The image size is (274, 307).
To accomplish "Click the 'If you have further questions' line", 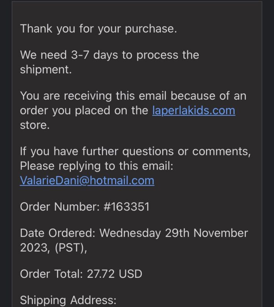I will coord(135,152).
